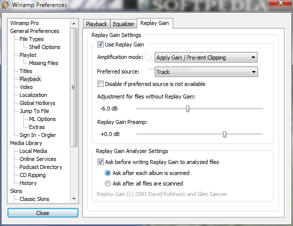
Task: Click the tree scrollbar down arrow
Action: pos(74,199)
